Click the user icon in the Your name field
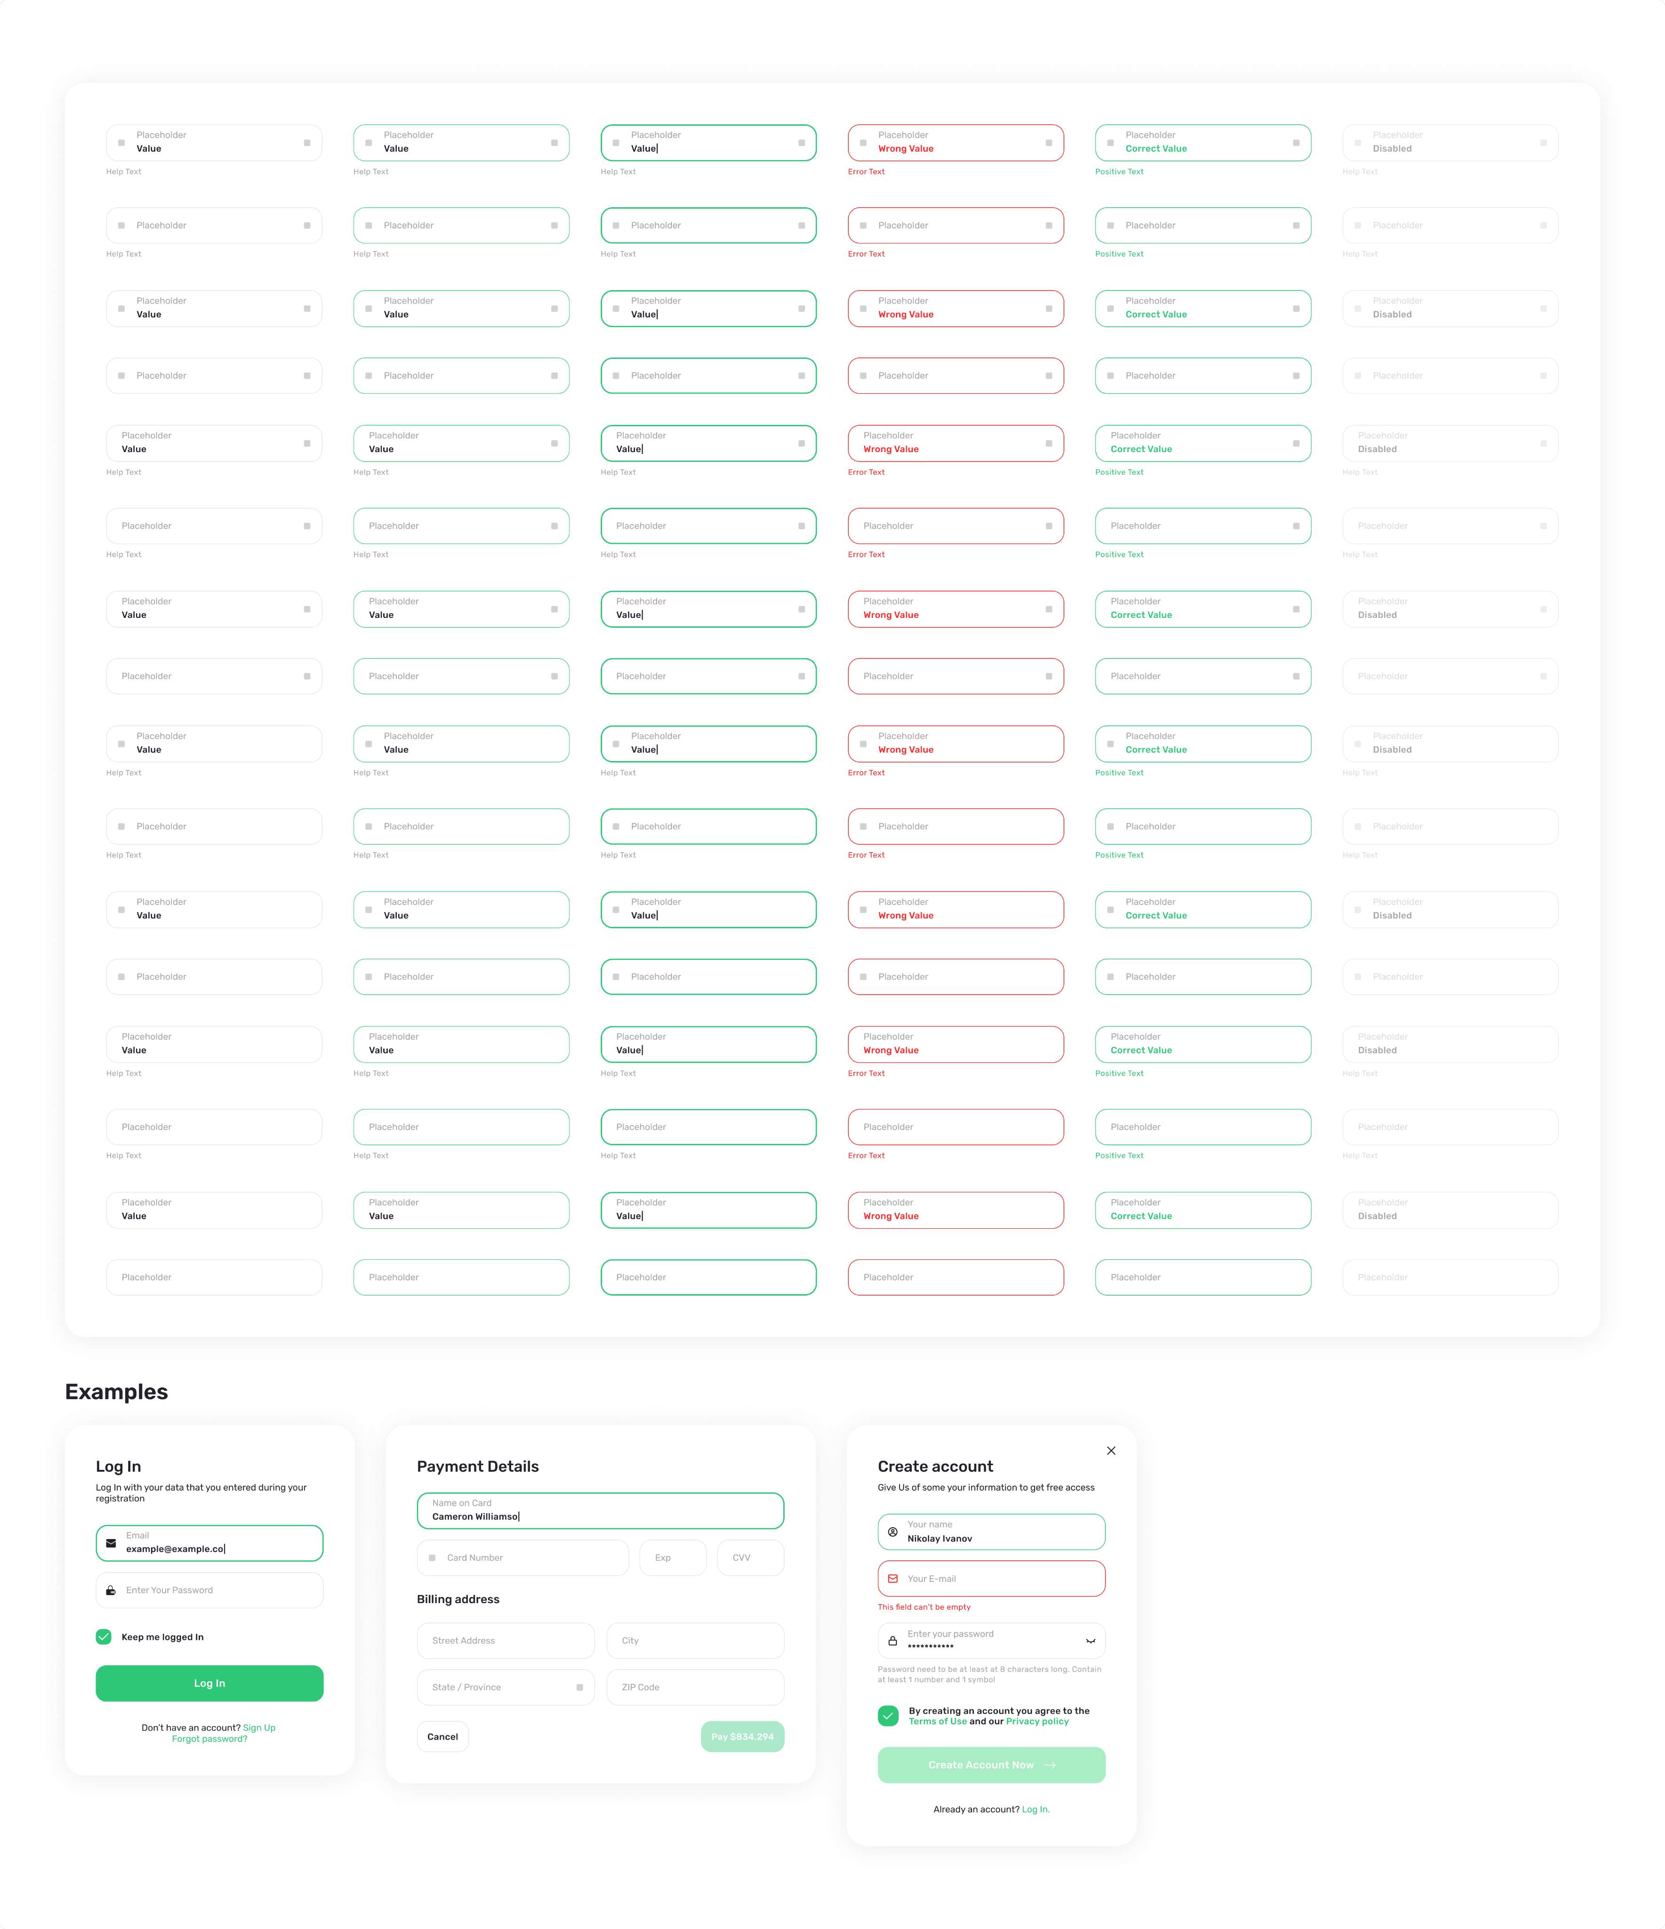1665x1929 pixels. (893, 1532)
